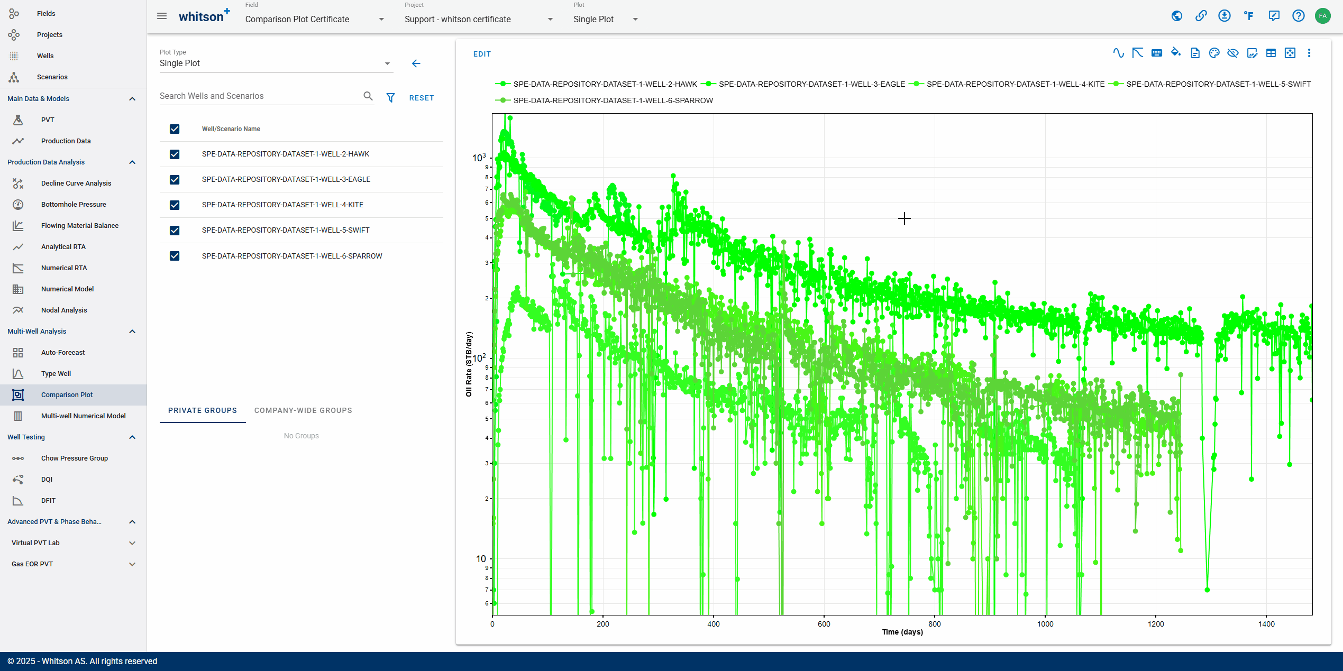Screen dimensions: 1343x671
Task: Click the filter icon in well search
Action: pyautogui.click(x=390, y=98)
